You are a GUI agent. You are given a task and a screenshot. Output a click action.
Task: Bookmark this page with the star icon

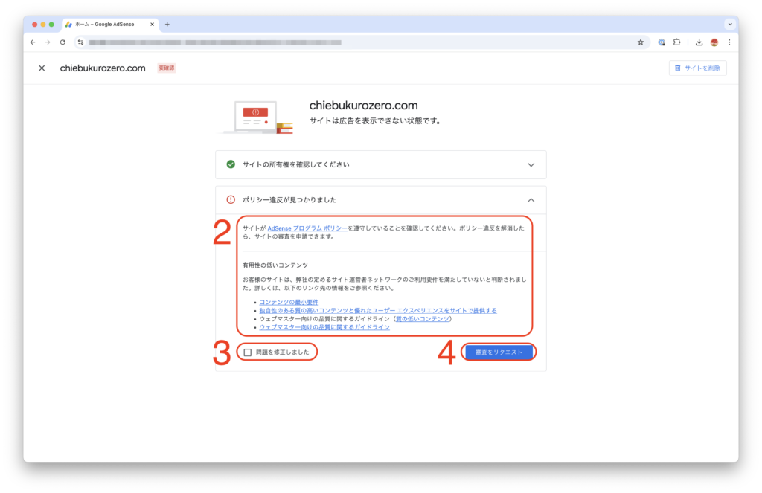tap(641, 42)
